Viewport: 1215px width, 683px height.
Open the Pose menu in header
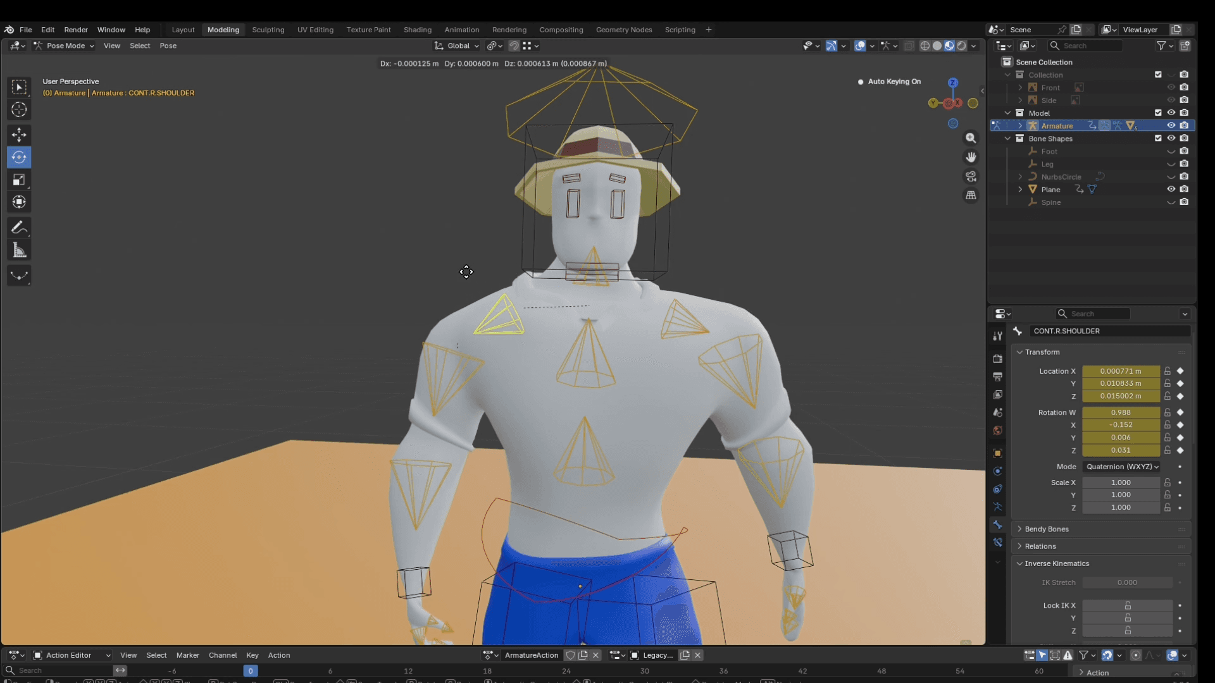click(168, 46)
